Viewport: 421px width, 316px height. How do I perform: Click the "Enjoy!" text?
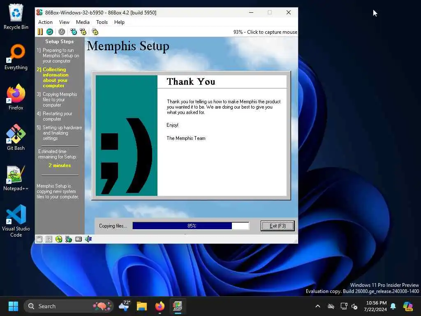click(x=172, y=125)
